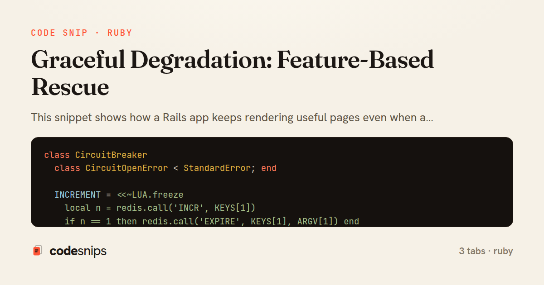Click the 'INCREMENT = <<~LUA.freeze' line

coord(119,195)
